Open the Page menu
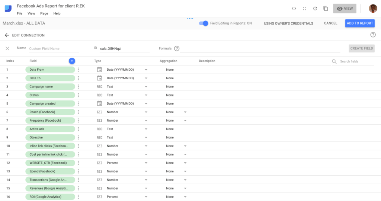This screenshot has width=381, height=201. [x=44, y=13]
